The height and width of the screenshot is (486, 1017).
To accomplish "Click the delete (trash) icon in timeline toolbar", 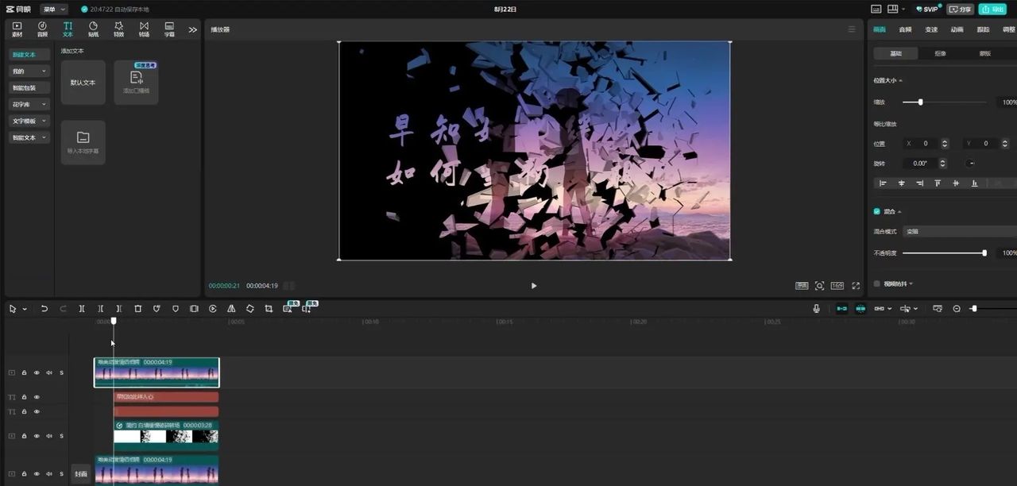I will coord(137,308).
